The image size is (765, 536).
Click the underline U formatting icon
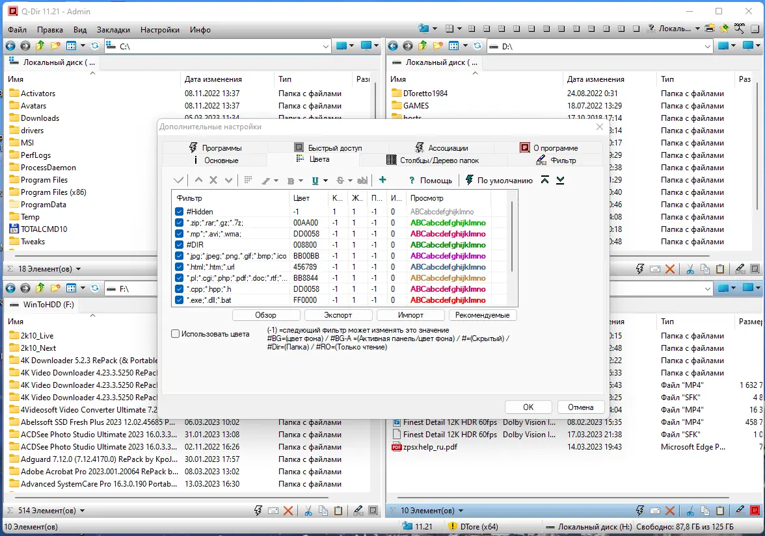point(315,181)
